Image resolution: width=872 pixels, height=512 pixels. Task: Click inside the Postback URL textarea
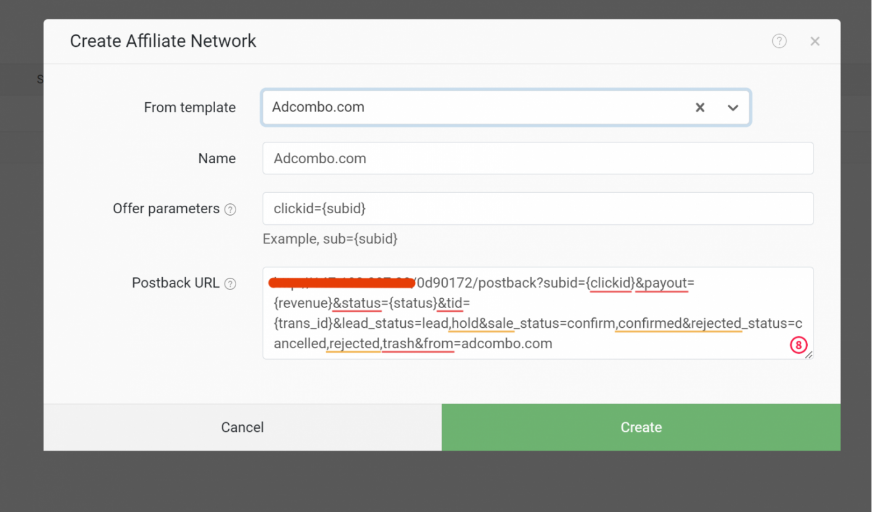click(538, 313)
